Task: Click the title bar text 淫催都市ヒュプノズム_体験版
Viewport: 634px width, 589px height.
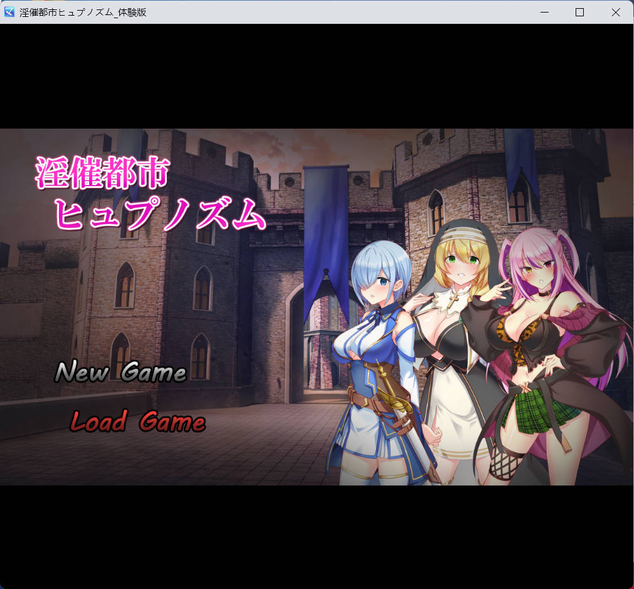Action: tap(82, 12)
